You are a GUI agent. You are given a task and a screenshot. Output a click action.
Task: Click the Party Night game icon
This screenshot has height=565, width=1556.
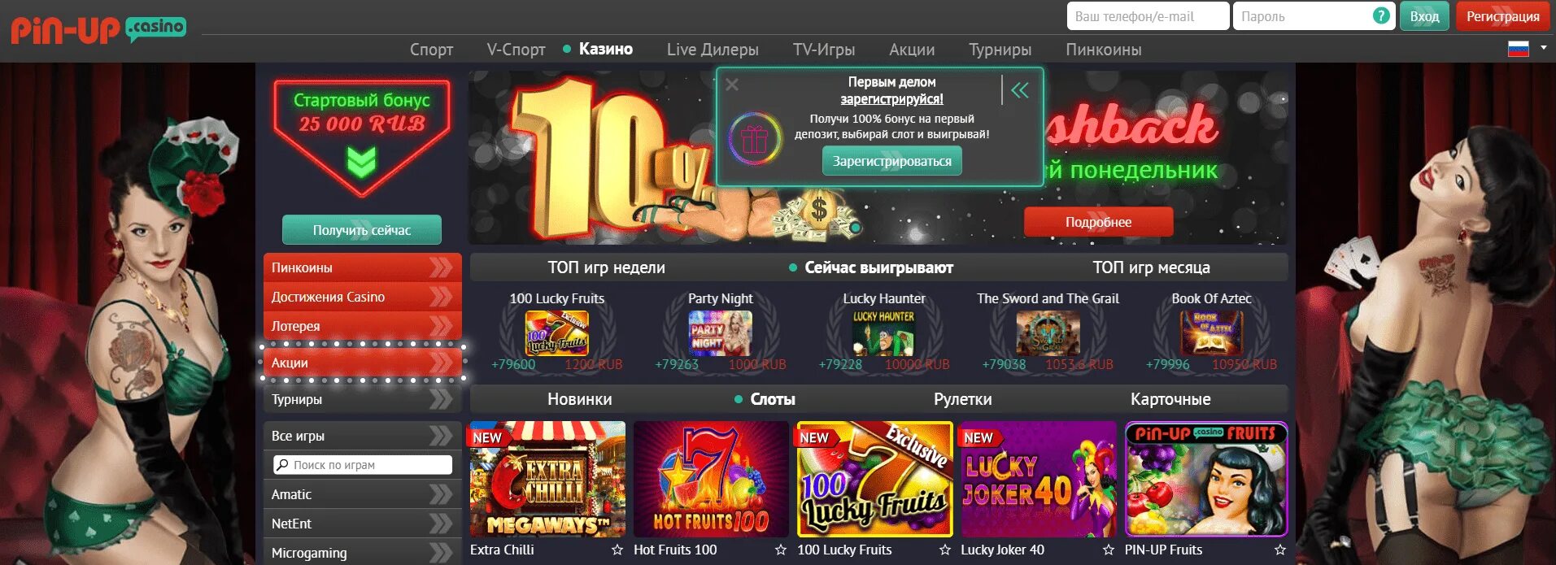[x=721, y=333]
